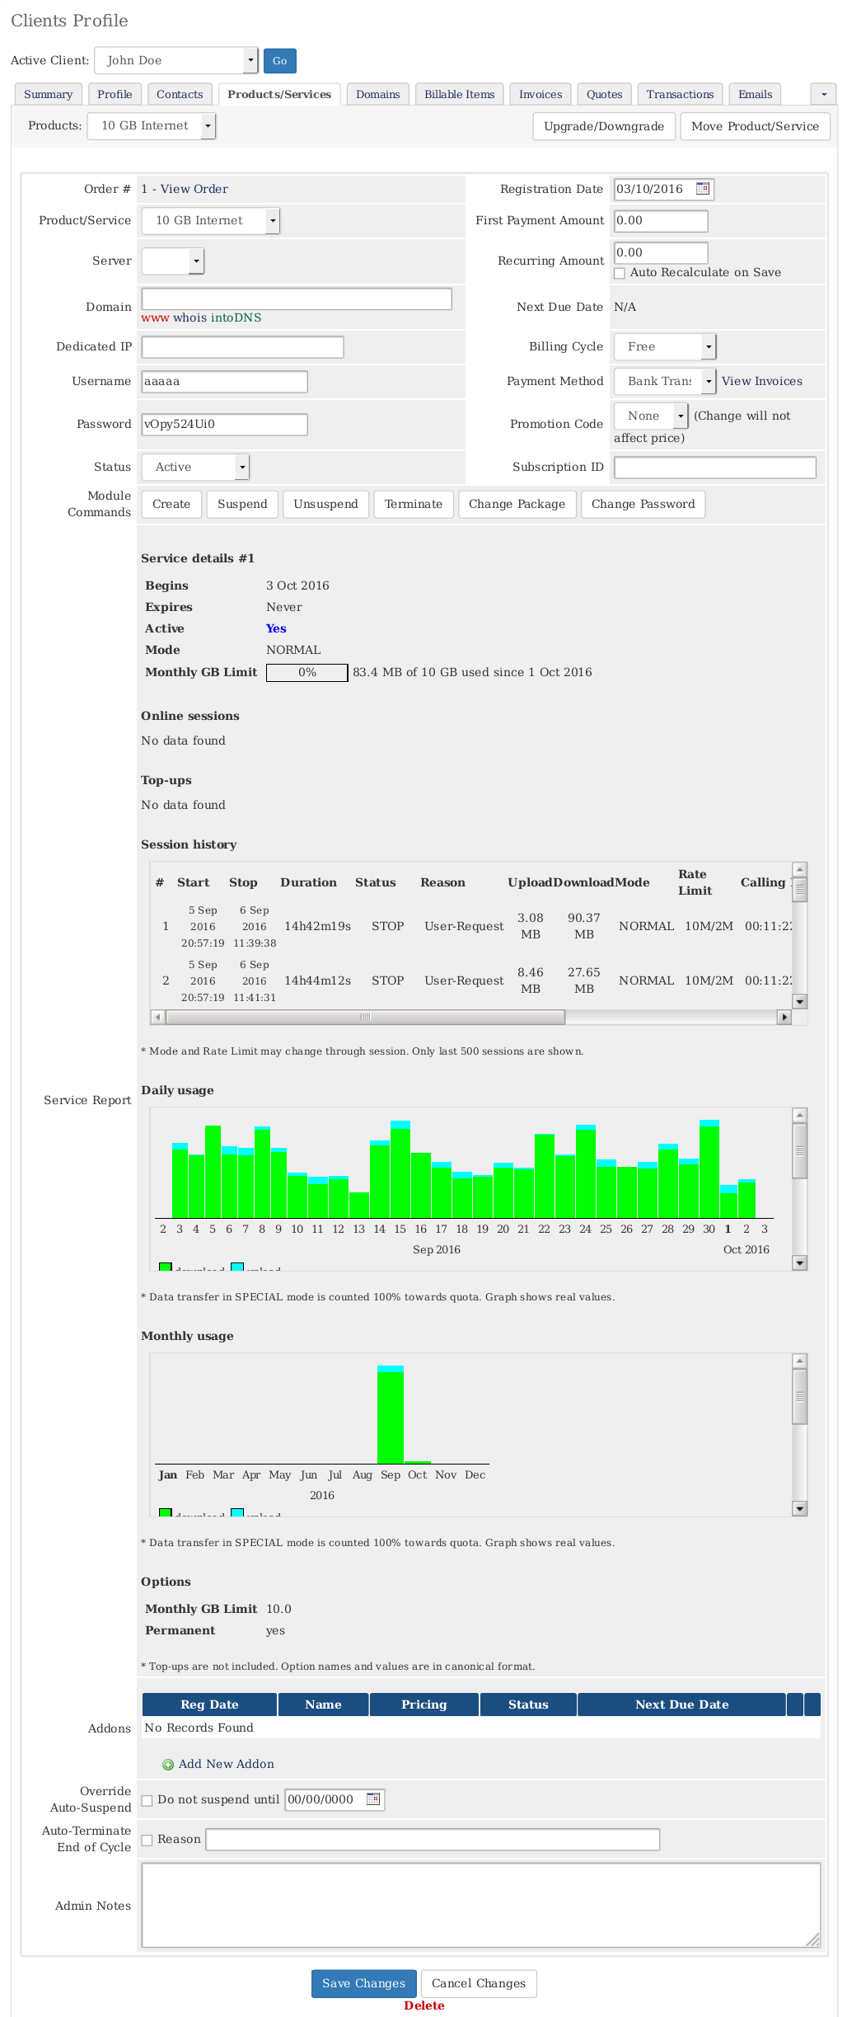Click the Go button
The height and width of the screenshot is (2017, 847).
(280, 60)
